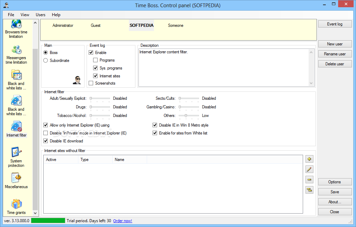Click the sidebar scroll up arrow
Viewport: 356px width, 227px height.
pos(35,23)
